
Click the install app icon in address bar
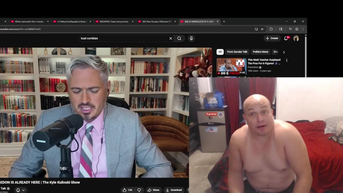coord(256,29)
